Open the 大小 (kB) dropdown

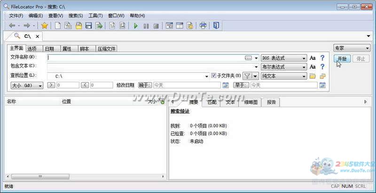pyautogui.click(x=27, y=85)
